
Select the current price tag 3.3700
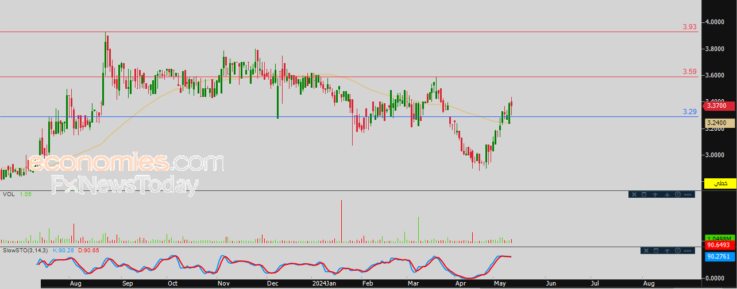coord(719,106)
